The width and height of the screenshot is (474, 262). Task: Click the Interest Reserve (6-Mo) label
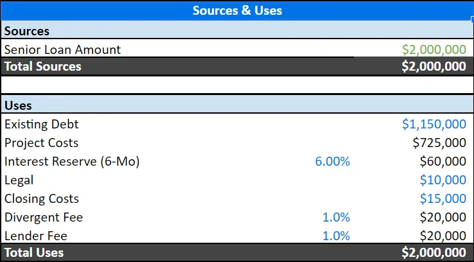72,161
